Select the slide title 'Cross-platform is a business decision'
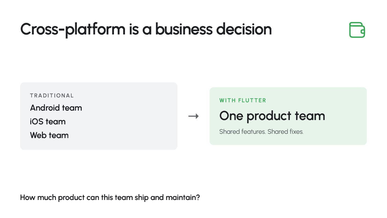Viewport: 387px width, 218px height. coord(146,29)
